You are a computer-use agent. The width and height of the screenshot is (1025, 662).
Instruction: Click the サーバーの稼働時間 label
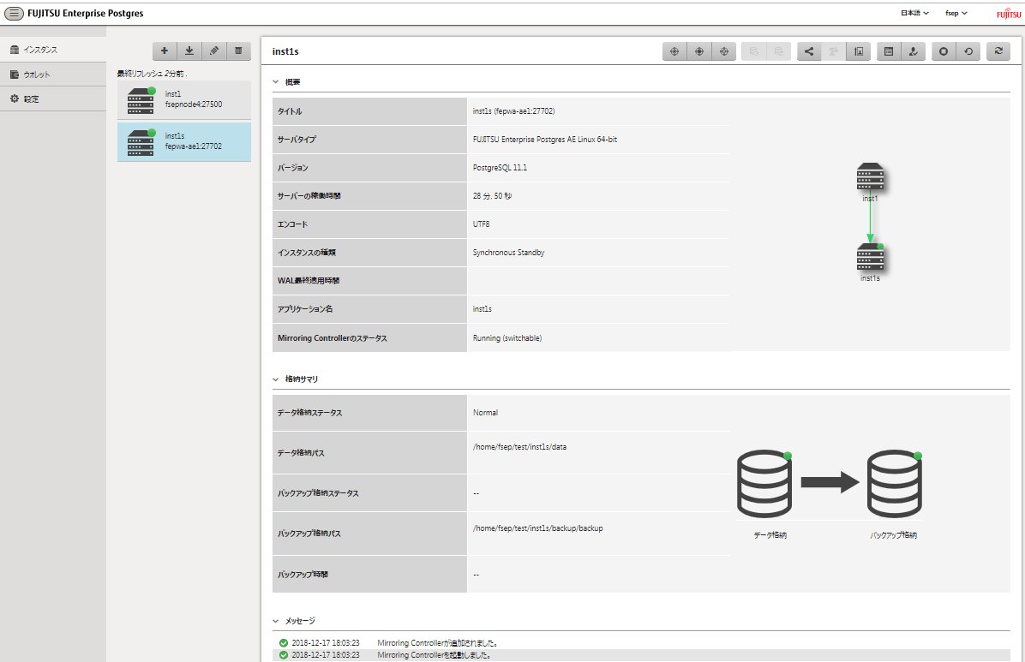309,195
